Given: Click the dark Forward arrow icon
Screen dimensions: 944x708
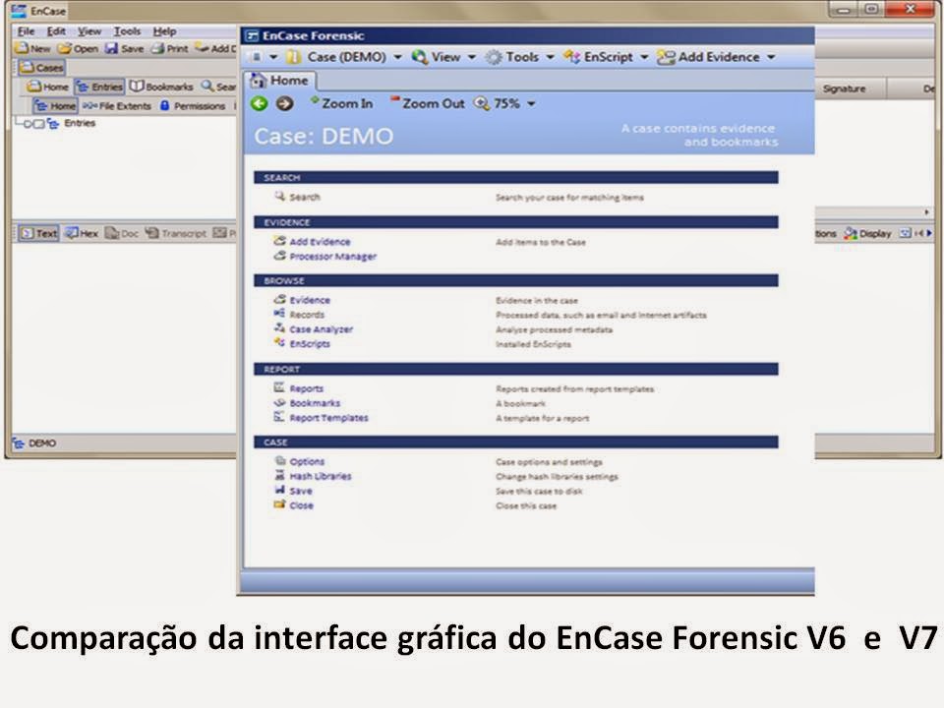Looking at the screenshot, I should (x=285, y=103).
